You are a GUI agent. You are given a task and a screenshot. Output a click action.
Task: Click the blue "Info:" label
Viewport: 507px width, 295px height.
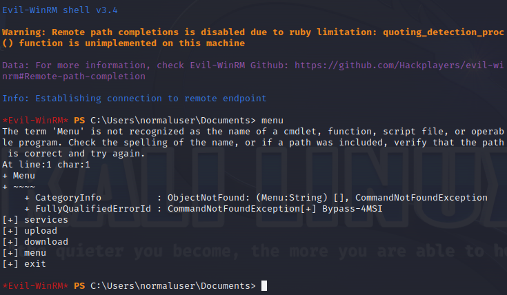click(15, 98)
